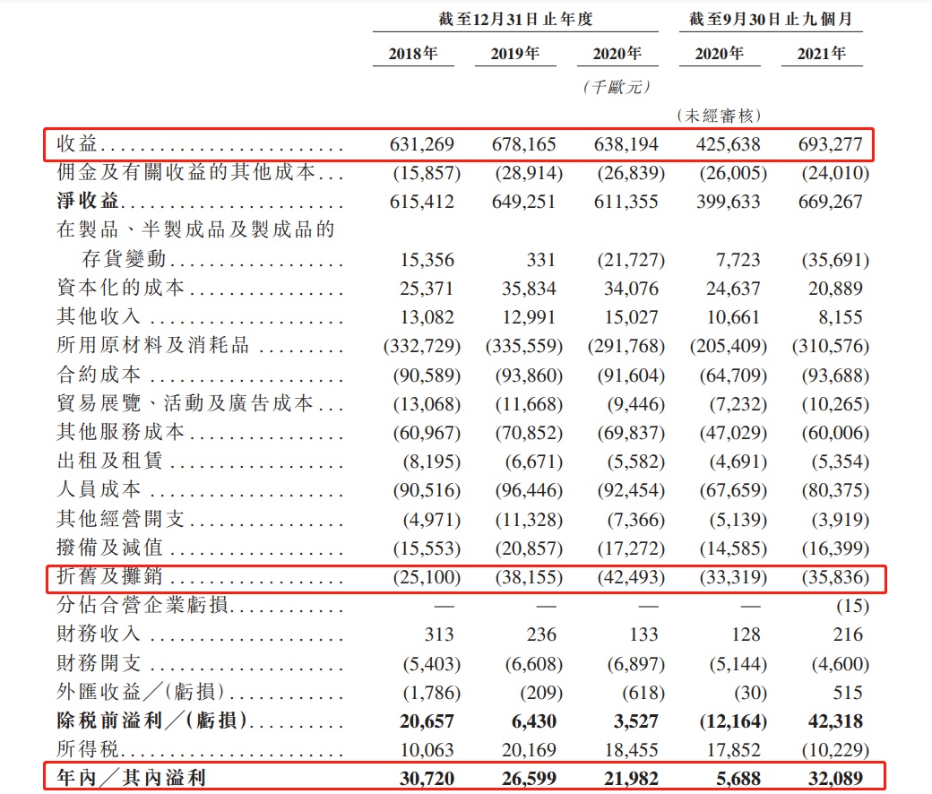
Task: Click the (未經審核) note
Action: point(720,116)
